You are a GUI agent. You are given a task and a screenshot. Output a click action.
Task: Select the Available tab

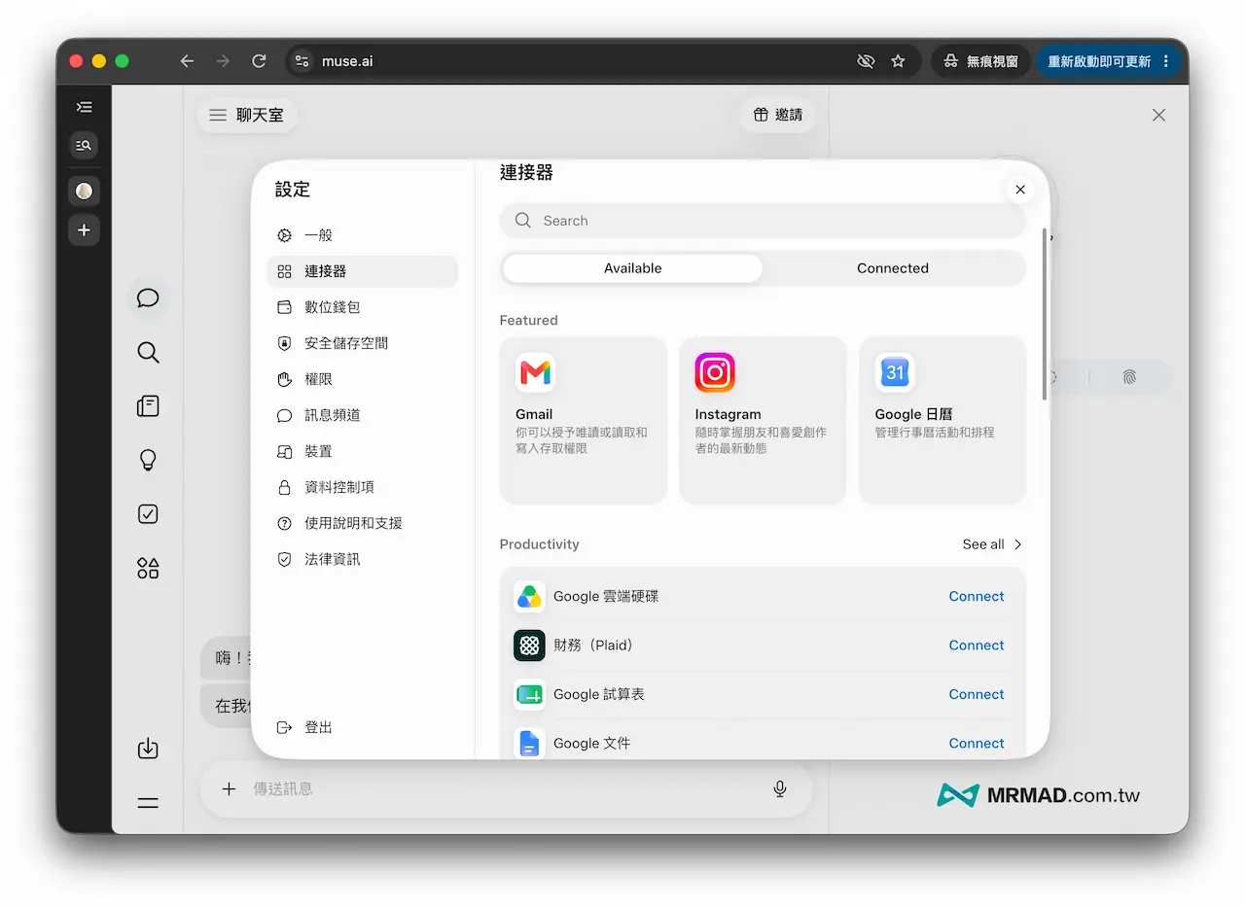tap(632, 268)
